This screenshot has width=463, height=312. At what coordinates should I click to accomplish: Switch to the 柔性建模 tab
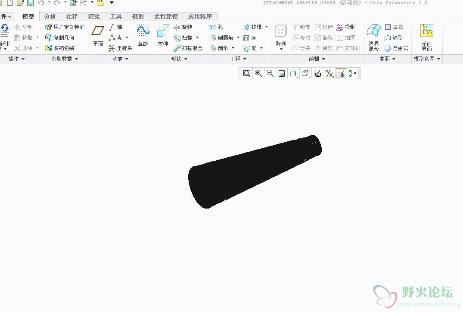[166, 16]
